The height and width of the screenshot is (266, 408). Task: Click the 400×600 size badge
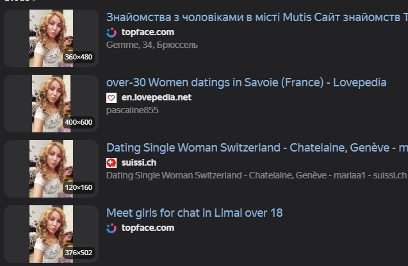coord(79,122)
